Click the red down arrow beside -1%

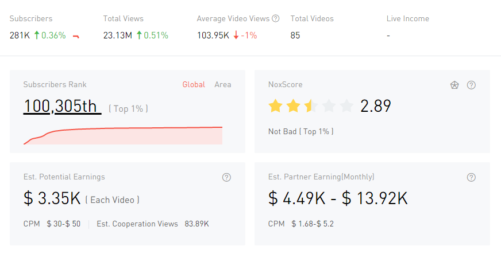tap(236, 36)
